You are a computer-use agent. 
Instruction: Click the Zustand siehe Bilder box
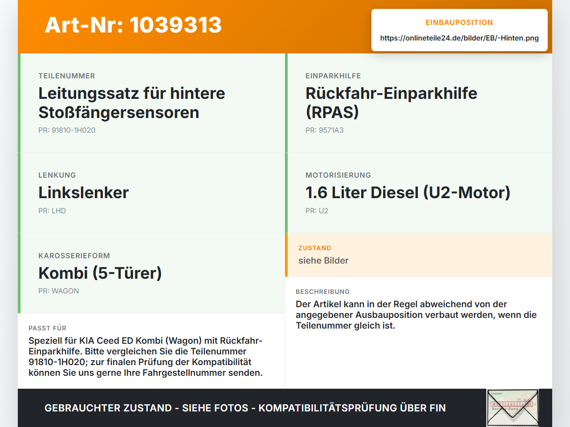pyautogui.click(x=419, y=255)
